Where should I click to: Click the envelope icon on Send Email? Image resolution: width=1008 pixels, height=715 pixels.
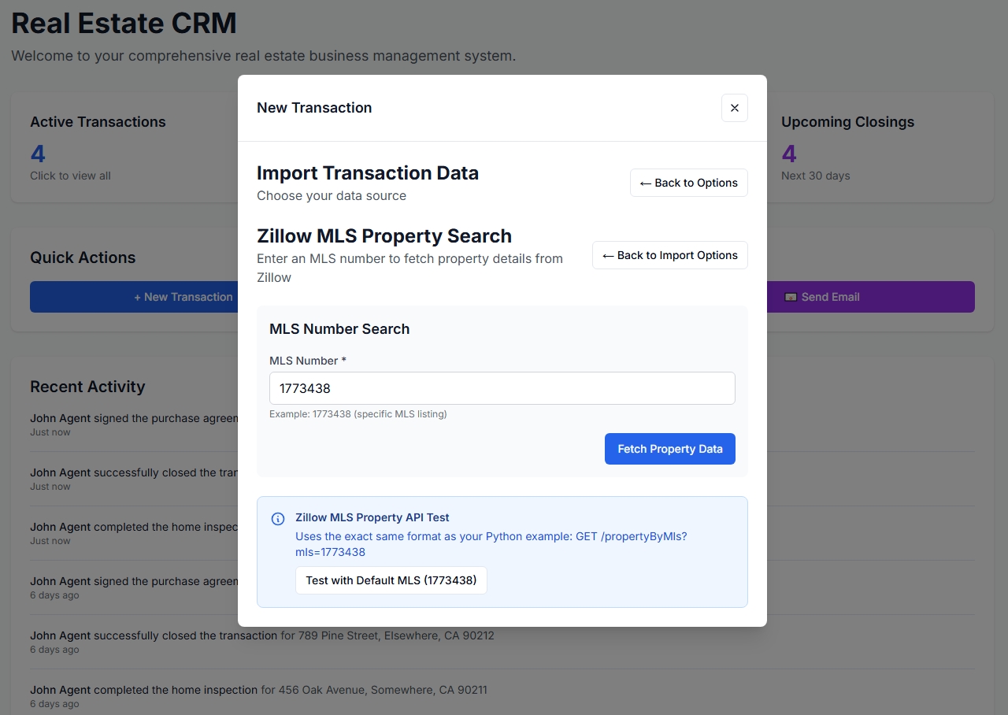coord(791,297)
